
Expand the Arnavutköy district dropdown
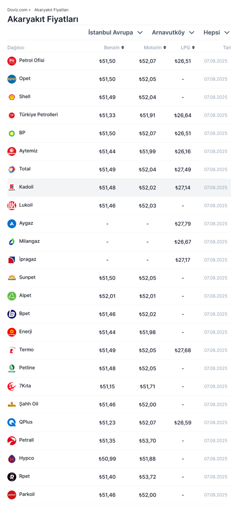pos(173,33)
